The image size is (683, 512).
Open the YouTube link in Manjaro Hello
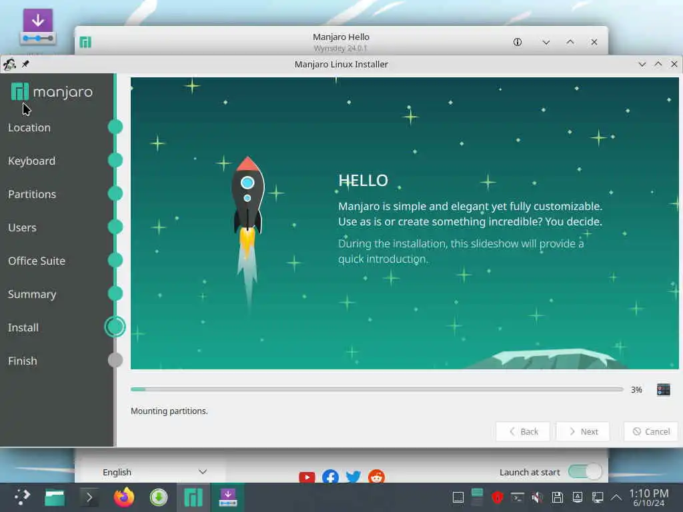coord(307,477)
